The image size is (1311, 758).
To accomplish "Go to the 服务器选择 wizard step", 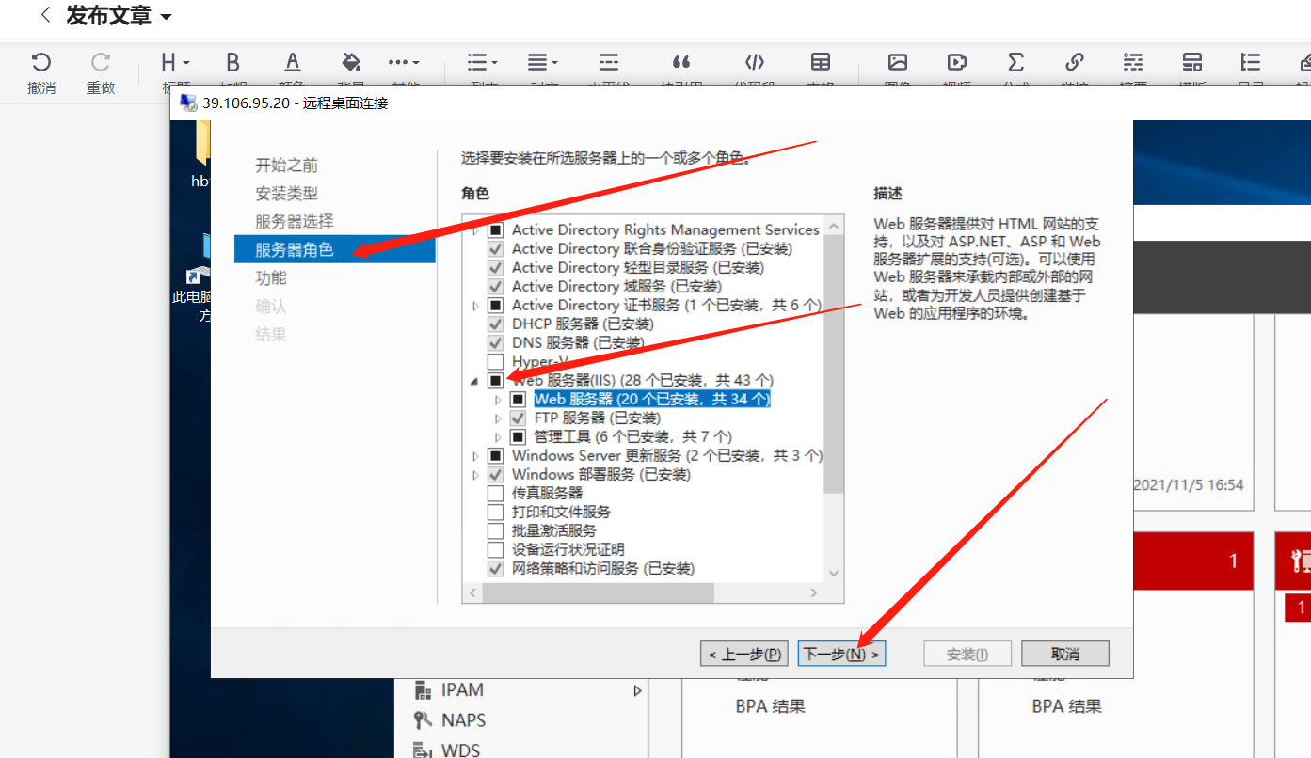I will (295, 221).
